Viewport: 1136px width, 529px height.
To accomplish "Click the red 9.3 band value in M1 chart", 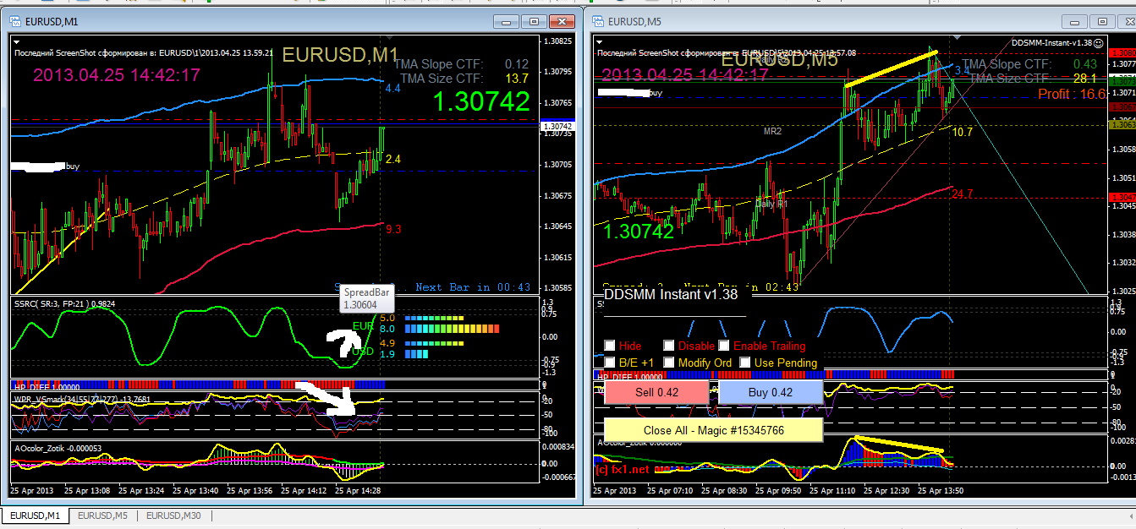I will 393,229.
